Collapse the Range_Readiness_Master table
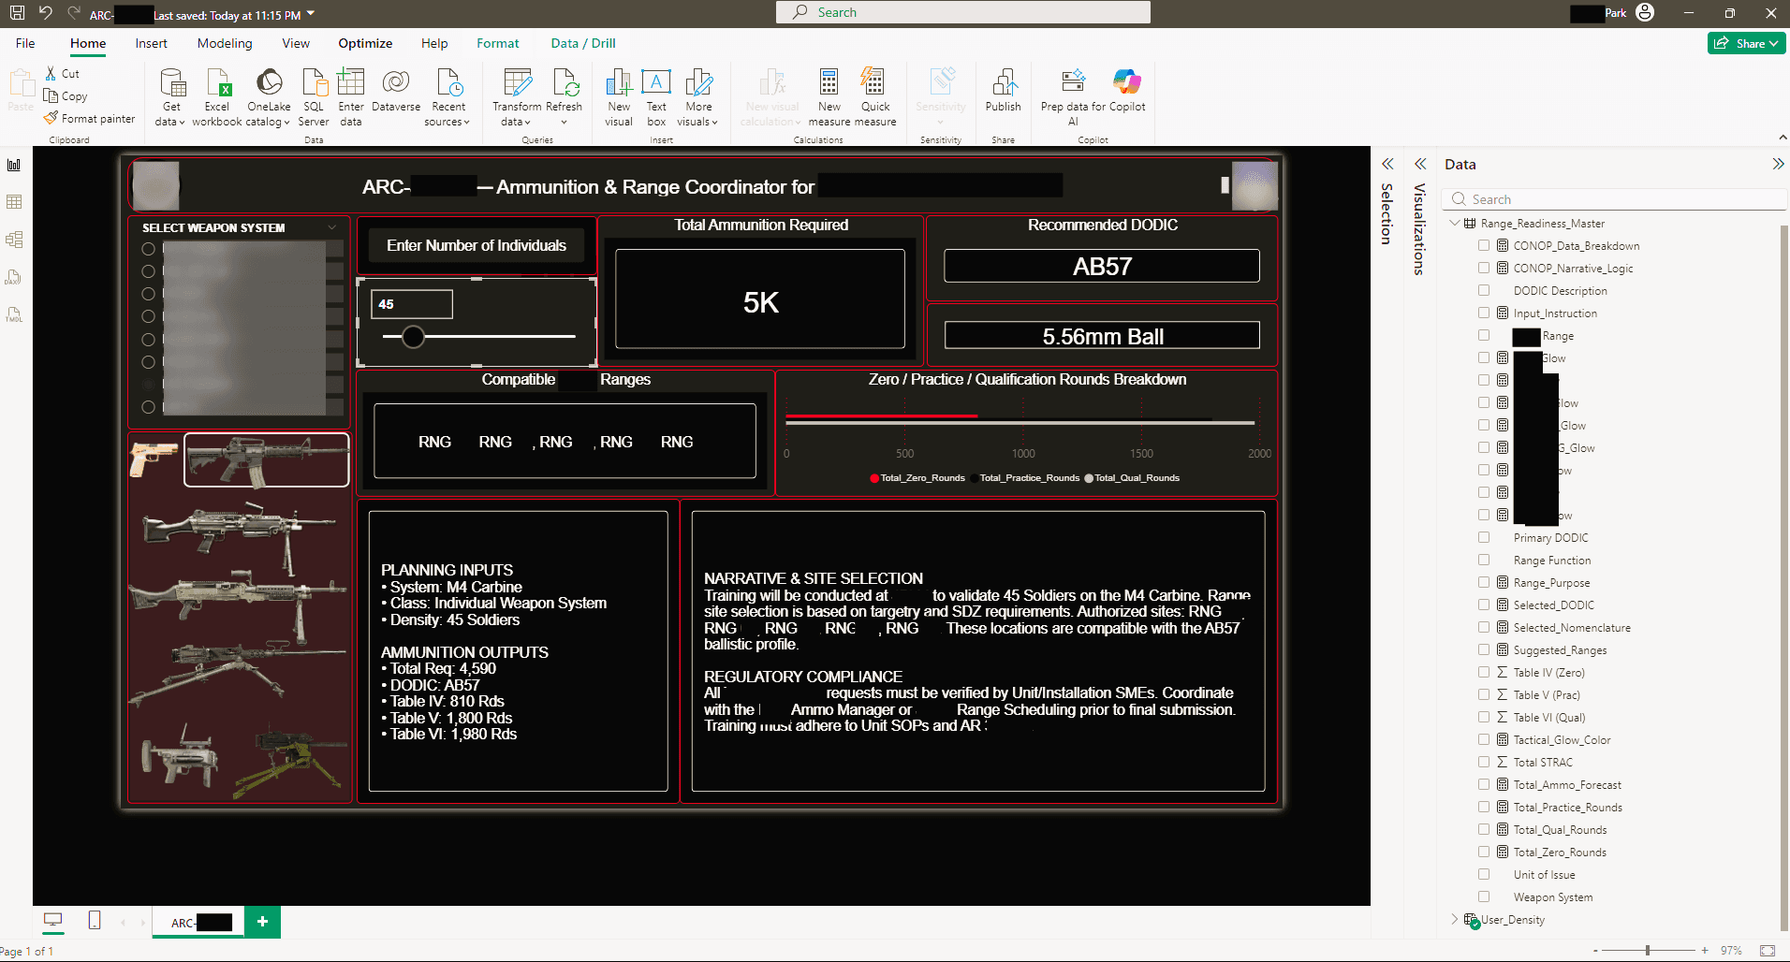Viewport: 1790px width, 962px height. [1454, 224]
